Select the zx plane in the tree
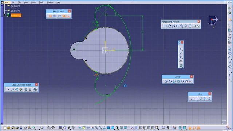 tap(16, 11)
